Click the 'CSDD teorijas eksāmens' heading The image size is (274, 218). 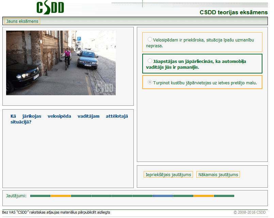(233, 12)
